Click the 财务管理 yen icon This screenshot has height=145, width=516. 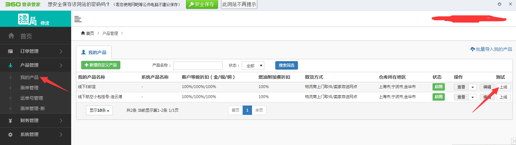tap(10, 121)
